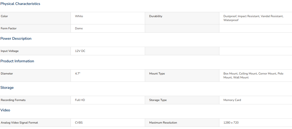Select the 12V DC value
292x129 pixels.
[x=80, y=51]
